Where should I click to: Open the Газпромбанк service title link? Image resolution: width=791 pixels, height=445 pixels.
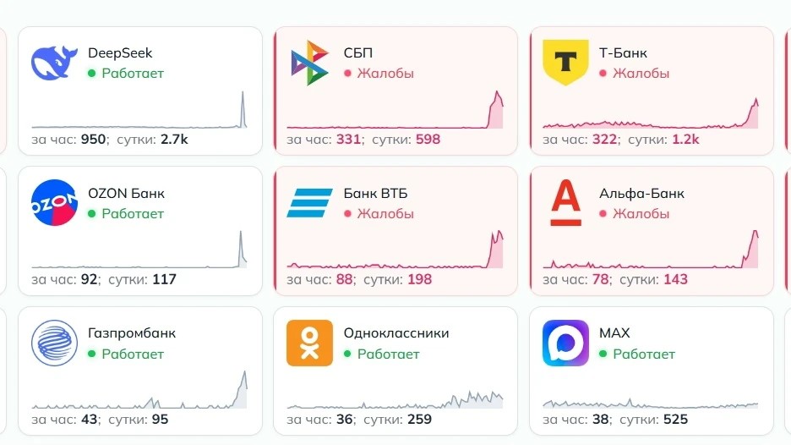click(x=132, y=333)
